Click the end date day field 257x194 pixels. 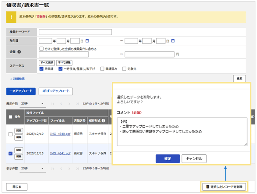[x=161, y=41]
